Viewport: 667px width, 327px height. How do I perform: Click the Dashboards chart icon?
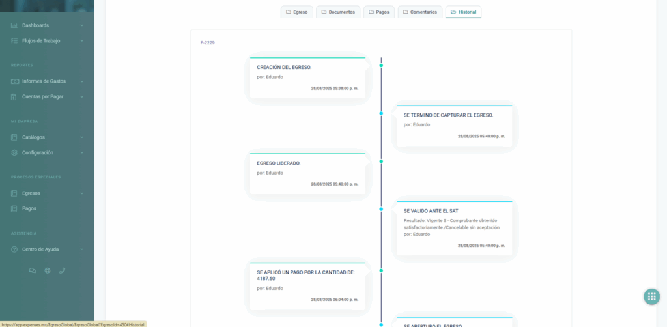(x=14, y=25)
